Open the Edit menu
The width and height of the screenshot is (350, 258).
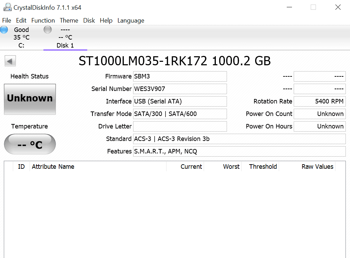pyautogui.click(x=21, y=20)
